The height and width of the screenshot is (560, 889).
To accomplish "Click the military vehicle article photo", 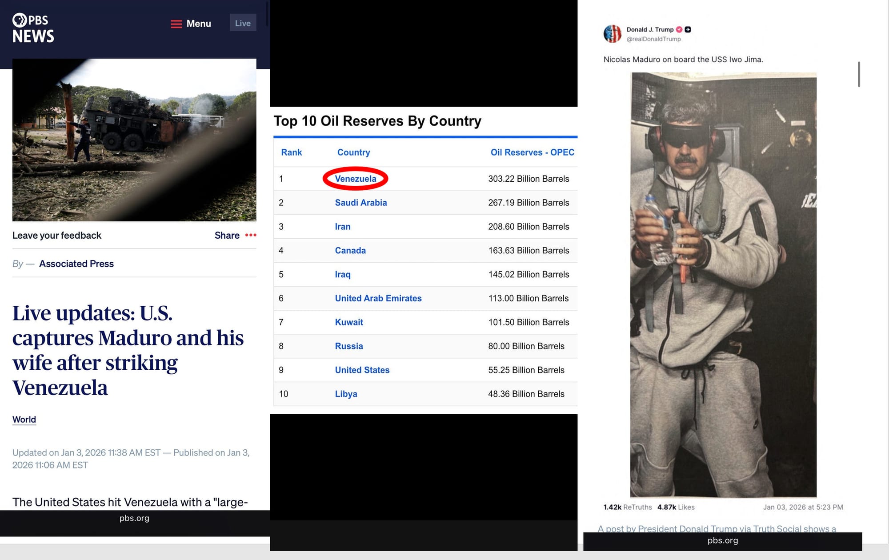I will tap(134, 140).
